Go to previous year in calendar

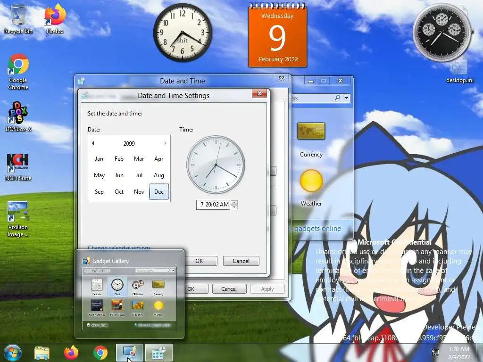93,143
